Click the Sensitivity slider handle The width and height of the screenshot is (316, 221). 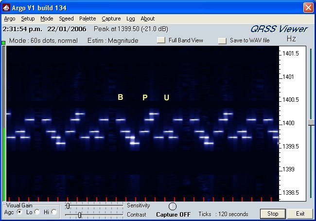pos(68,206)
